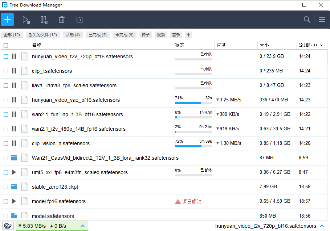Click progress bar of wan2.1_fun_inp_1.3B_bf16.safetensors
The width and height of the screenshot is (330, 231).
tap(193, 117)
